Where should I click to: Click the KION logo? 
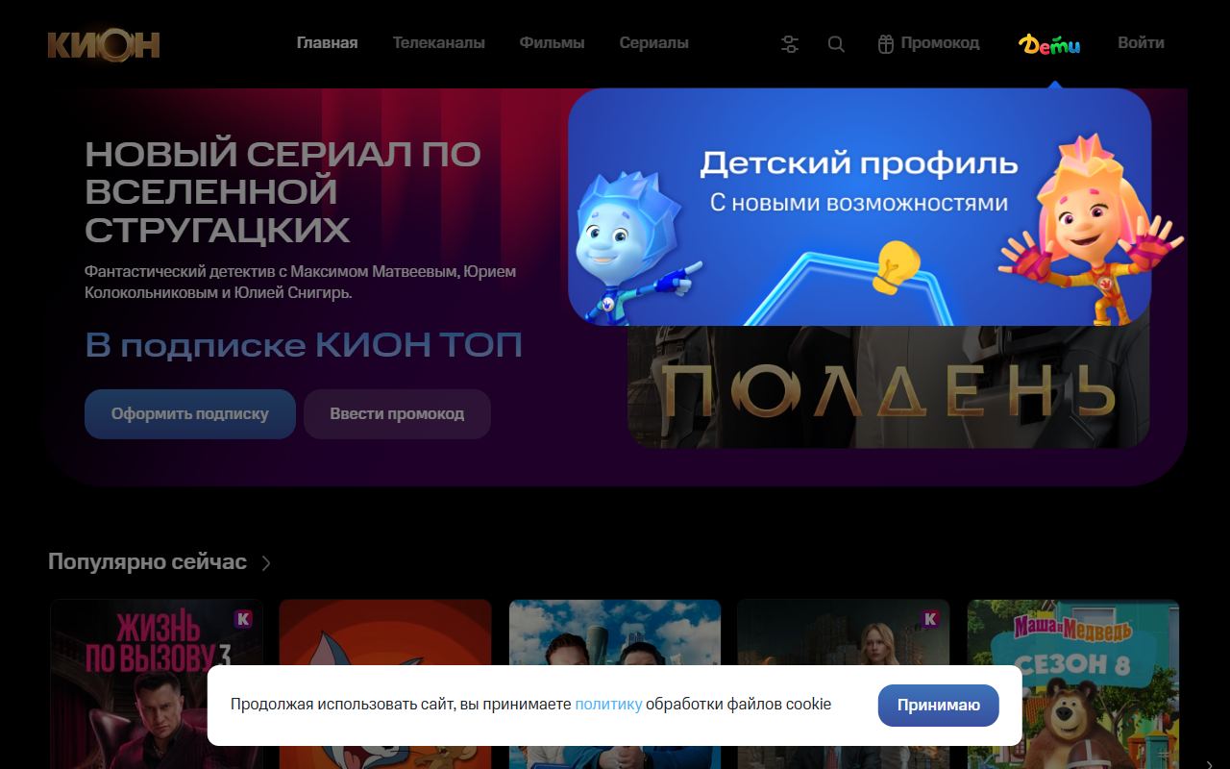tap(104, 44)
